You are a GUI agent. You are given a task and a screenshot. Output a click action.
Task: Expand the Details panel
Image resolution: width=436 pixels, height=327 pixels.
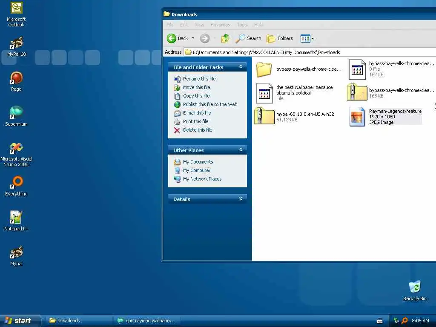(241, 199)
